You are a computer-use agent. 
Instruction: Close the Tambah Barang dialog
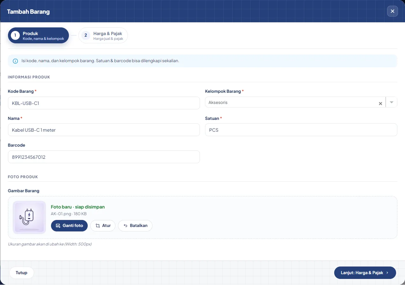tap(393, 11)
